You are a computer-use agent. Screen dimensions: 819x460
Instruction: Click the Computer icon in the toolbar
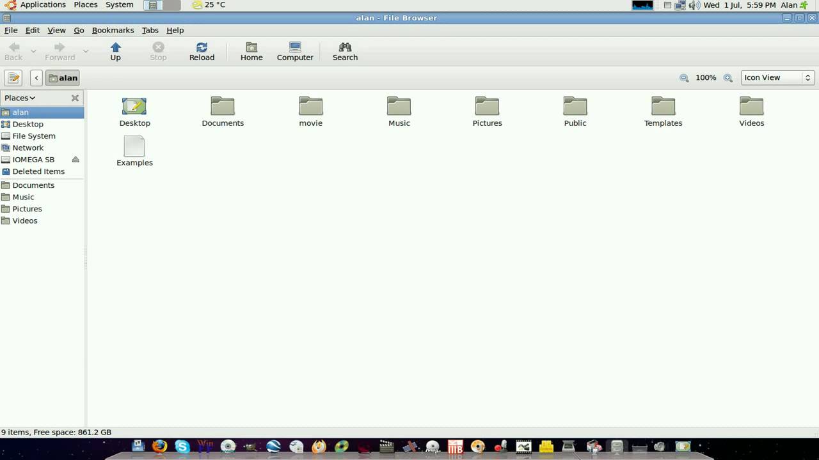(x=294, y=51)
